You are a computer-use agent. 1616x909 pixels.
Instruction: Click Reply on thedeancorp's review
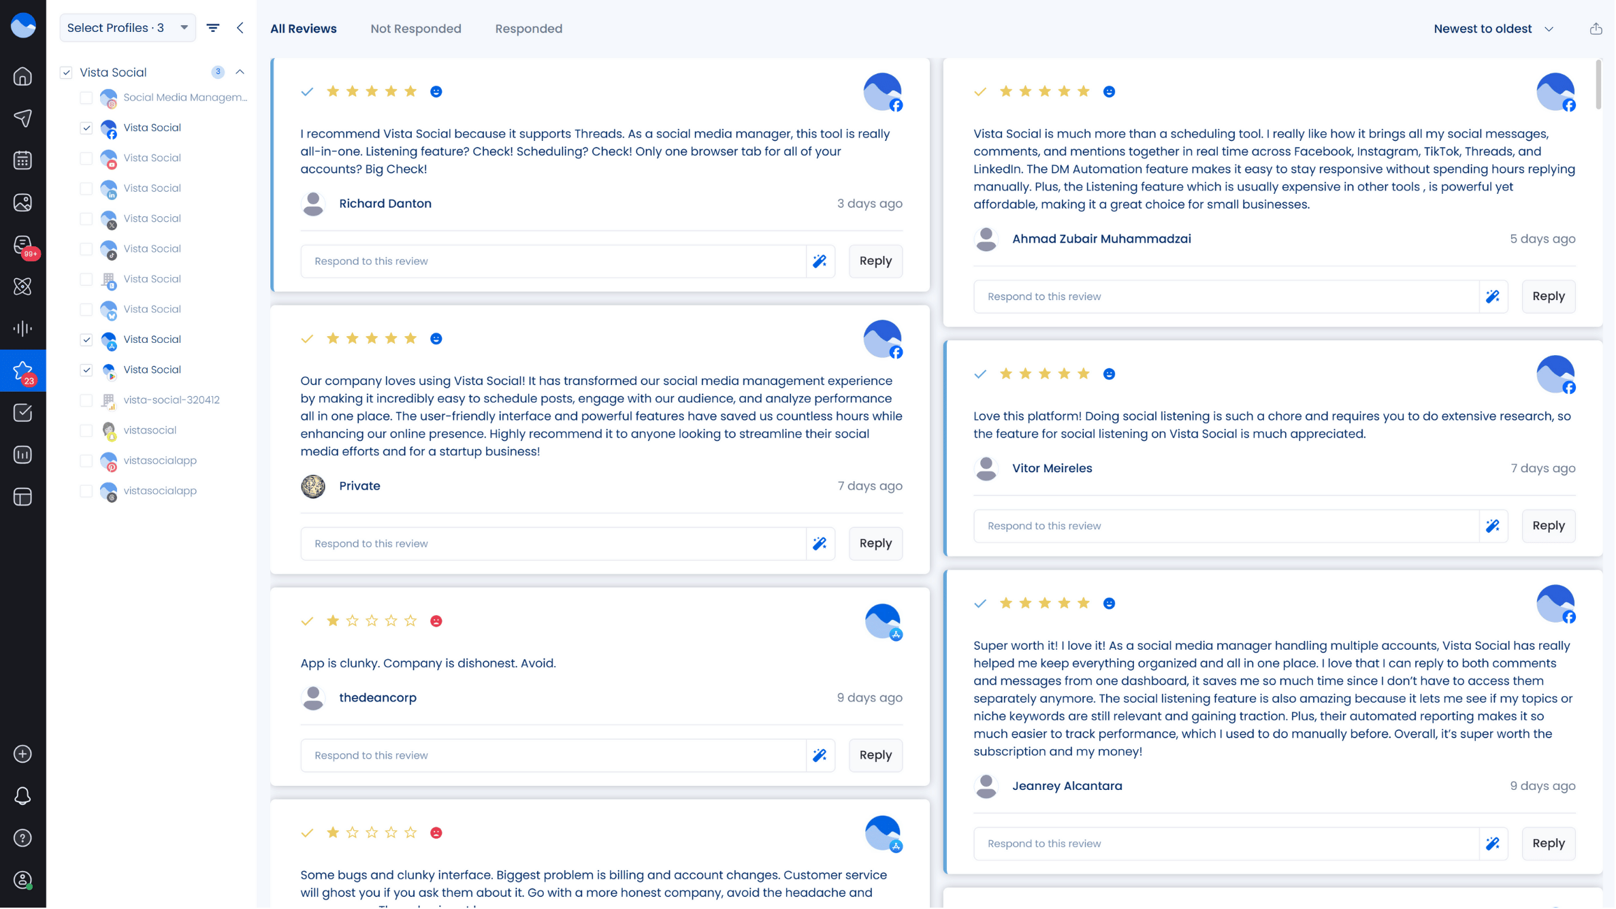tap(876, 755)
